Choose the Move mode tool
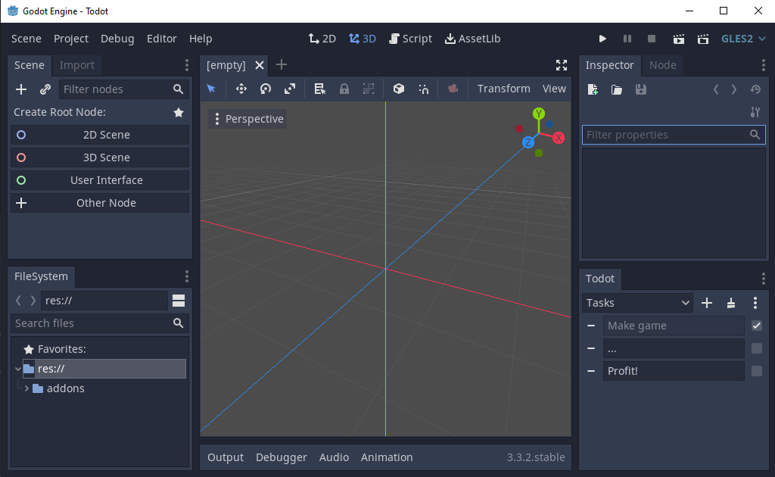Viewport: 775px width, 477px height. 241,89
